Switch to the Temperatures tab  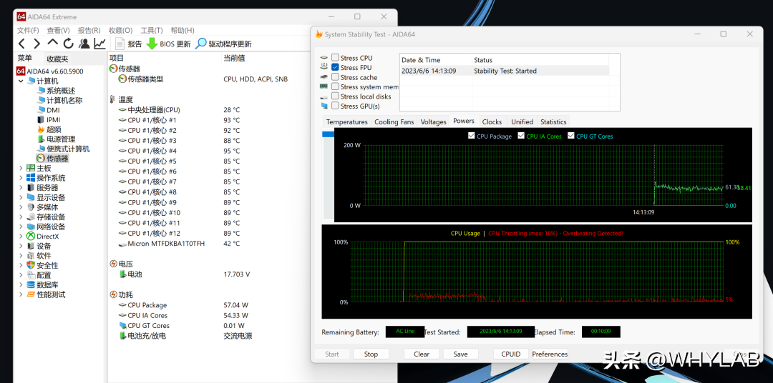click(x=346, y=121)
